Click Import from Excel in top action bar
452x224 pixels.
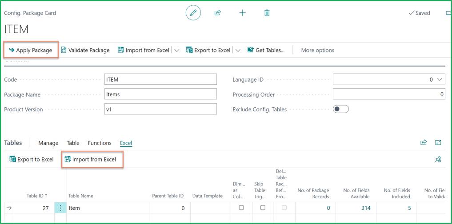[x=144, y=50]
